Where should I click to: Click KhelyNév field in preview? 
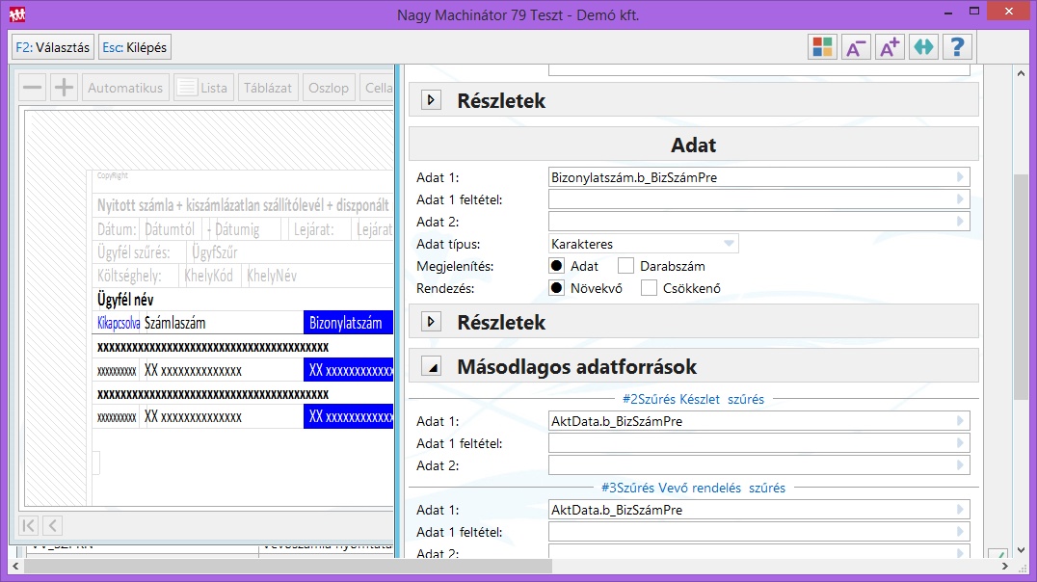coord(272,276)
